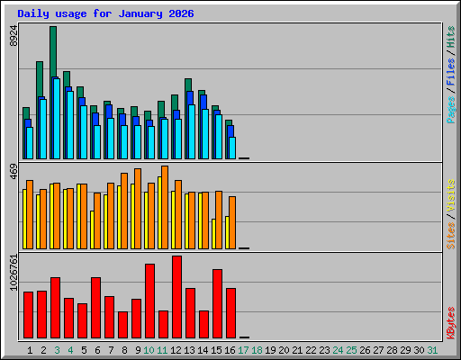The image size is (461, 360).
Task: Click the Hits legend label
Action: (450, 37)
